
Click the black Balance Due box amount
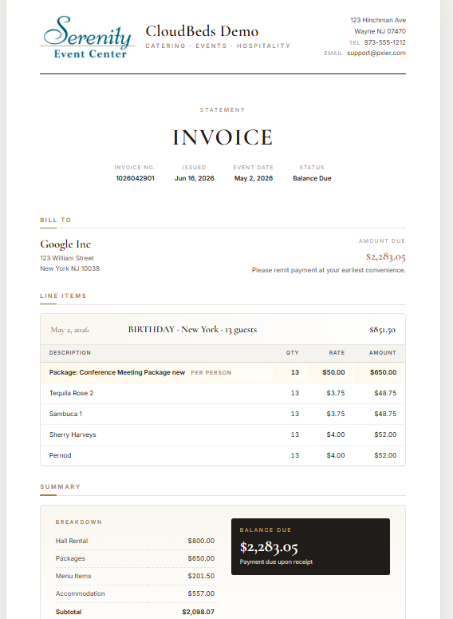[x=269, y=548]
